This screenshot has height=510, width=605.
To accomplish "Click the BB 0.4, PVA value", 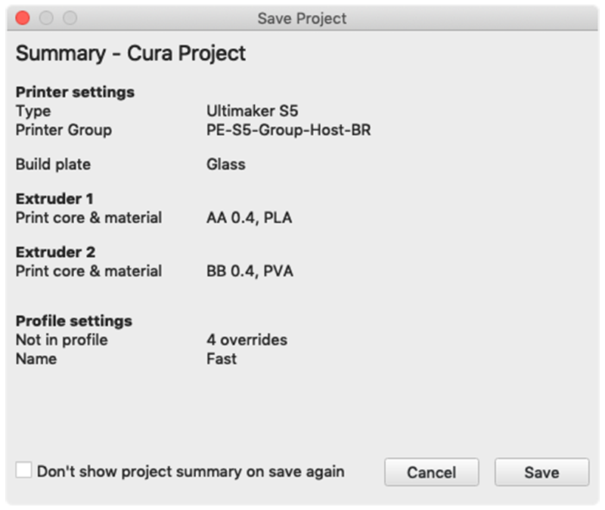I will [x=250, y=271].
